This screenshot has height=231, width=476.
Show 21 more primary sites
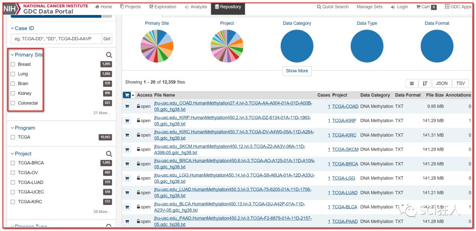tap(102, 113)
